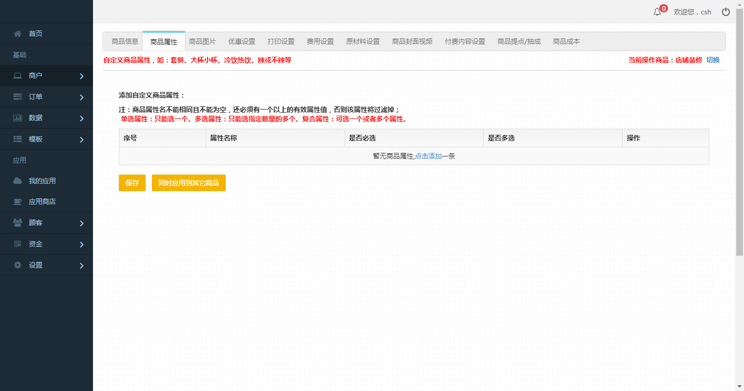This screenshot has width=744, height=391.
Task: Click the gear icon beside 设置
Action: 18,265
